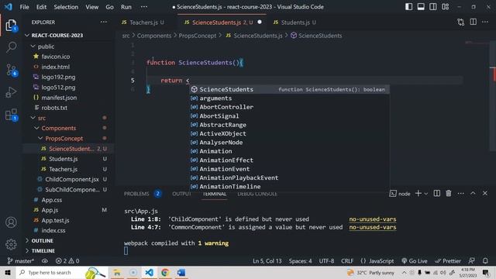Open terminal panel more actions ellipsis
The image size is (496, 279).
pos(460,193)
